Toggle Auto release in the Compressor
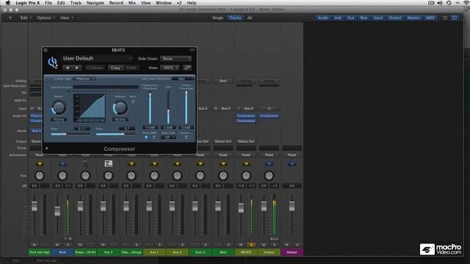Image resolution: width=470 pixels, height=264 pixels. tap(133, 103)
